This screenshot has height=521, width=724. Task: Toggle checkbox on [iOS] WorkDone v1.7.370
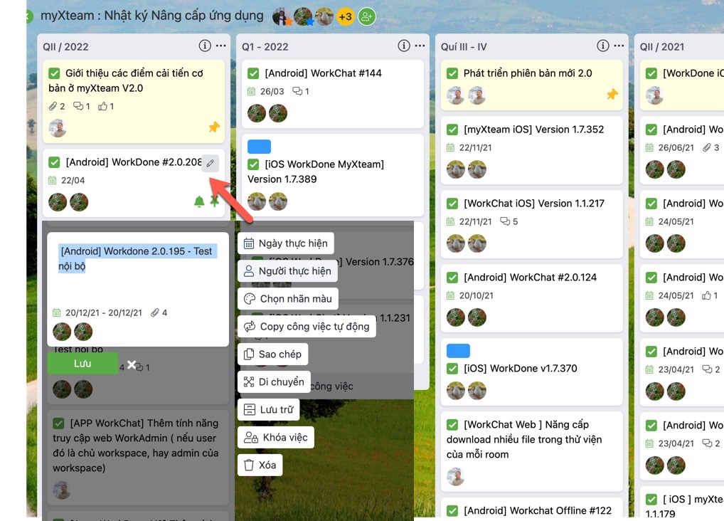click(x=452, y=369)
